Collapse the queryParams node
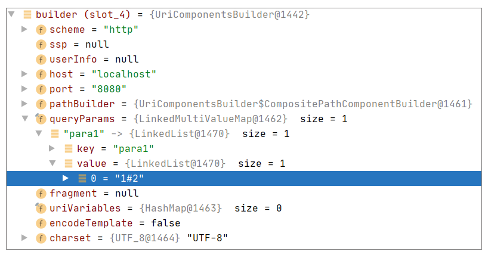488x255 pixels. (24, 119)
